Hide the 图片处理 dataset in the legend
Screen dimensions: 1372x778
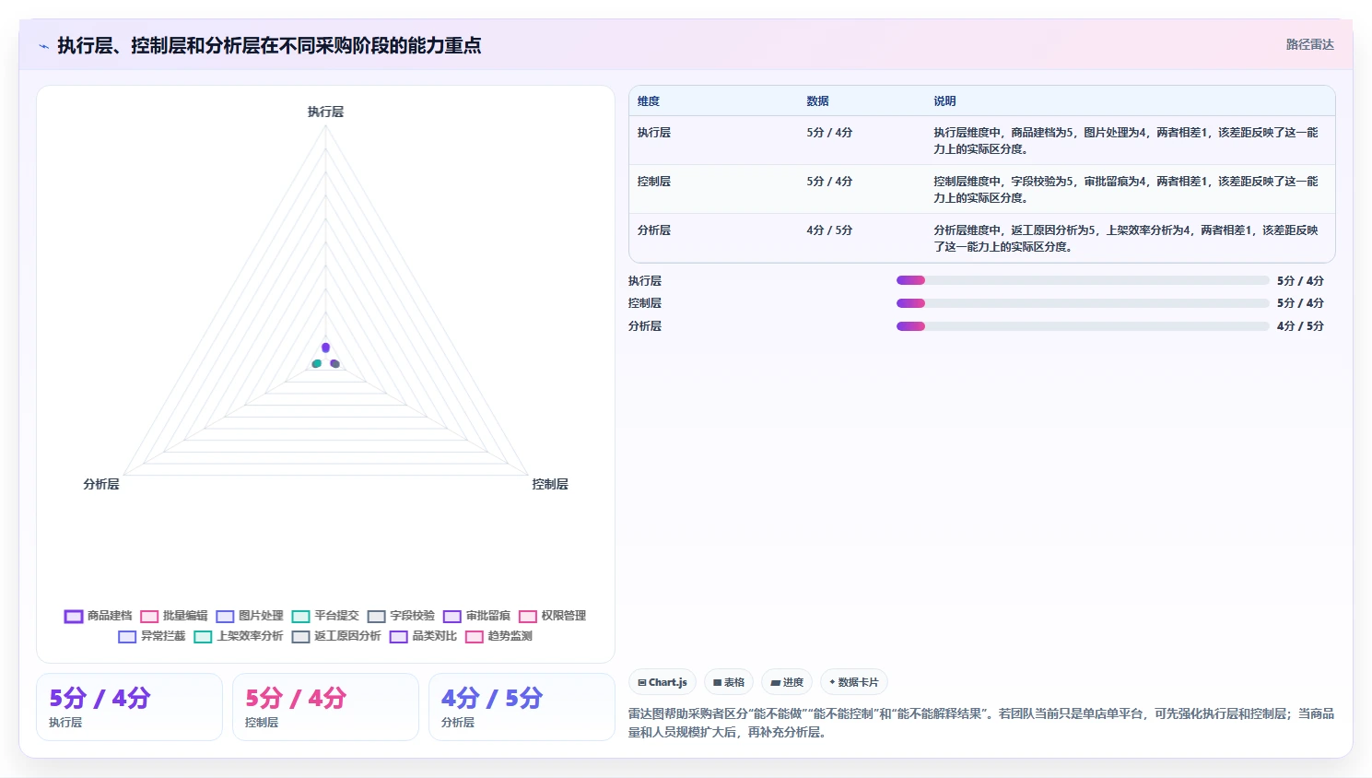250,616
